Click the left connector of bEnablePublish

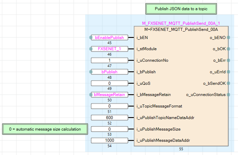[x=91, y=37]
